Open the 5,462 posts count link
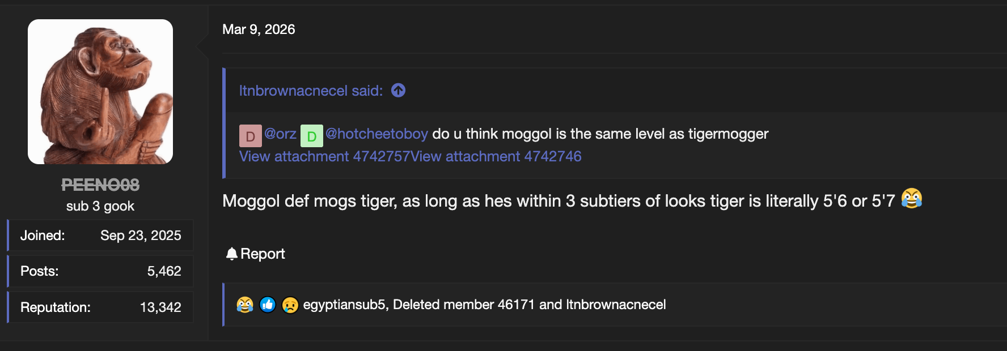 (164, 271)
